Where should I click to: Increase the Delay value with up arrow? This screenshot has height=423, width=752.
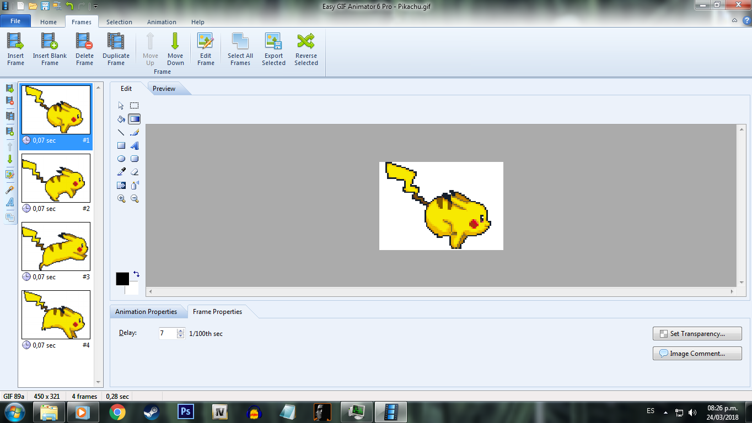[181, 330]
